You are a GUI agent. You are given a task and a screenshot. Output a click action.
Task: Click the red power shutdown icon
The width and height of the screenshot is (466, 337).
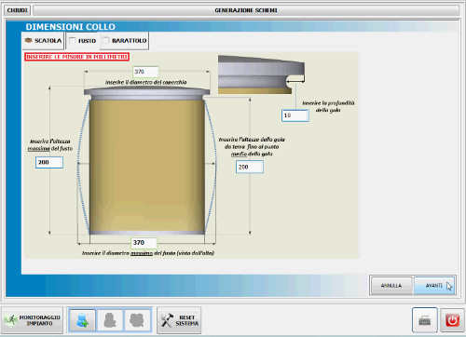tap(452, 320)
